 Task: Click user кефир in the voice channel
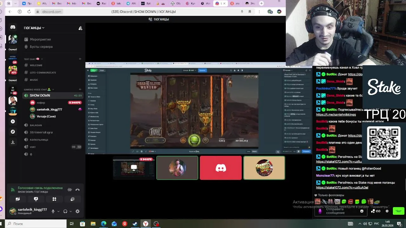pyautogui.click(x=41, y=103)
